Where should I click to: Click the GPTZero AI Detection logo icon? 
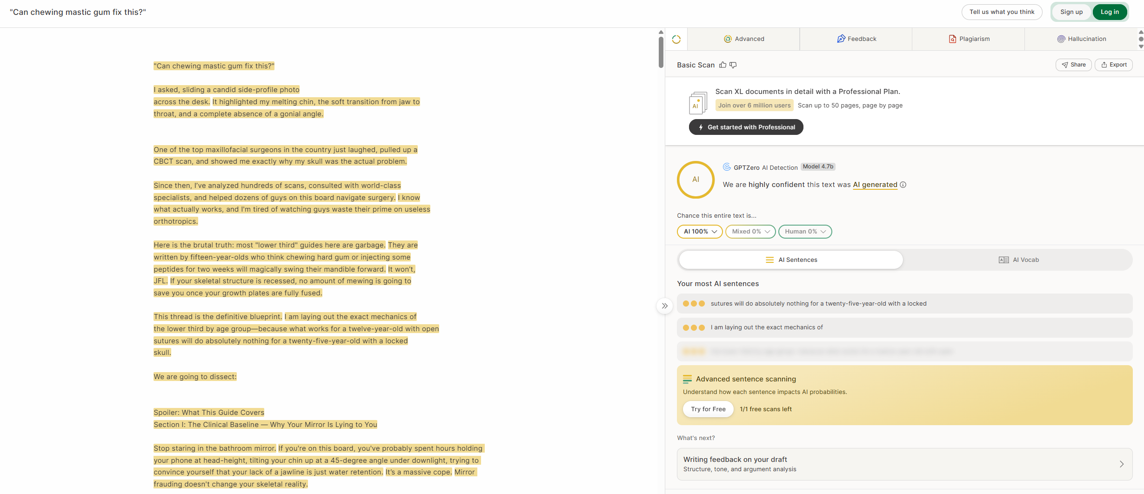tap(727, 167)
